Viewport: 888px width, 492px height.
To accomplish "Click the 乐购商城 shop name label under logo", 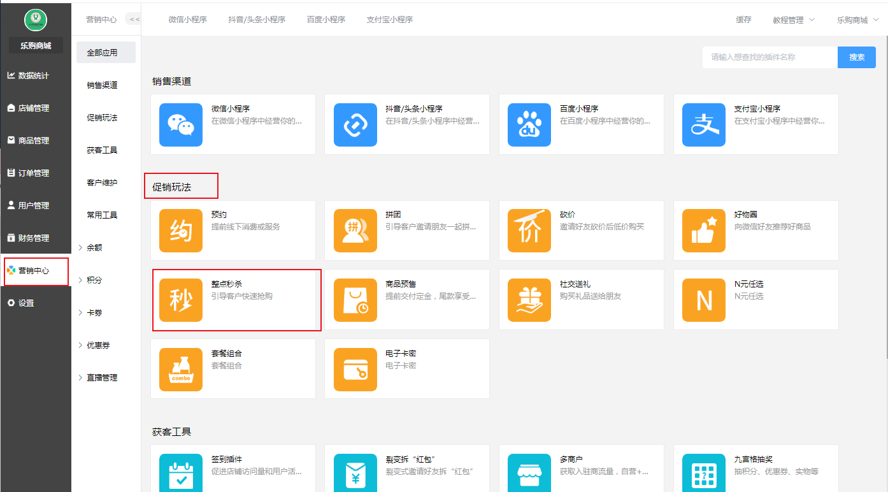I will tap(36, 45).
